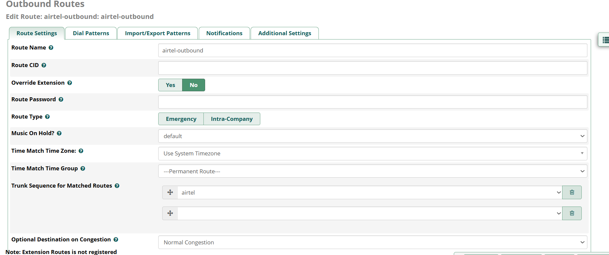Viewport: 609px width, 255px height.
Task: Show help for Trunk Sequence for Matched Routes
Action: pos(117,186)
